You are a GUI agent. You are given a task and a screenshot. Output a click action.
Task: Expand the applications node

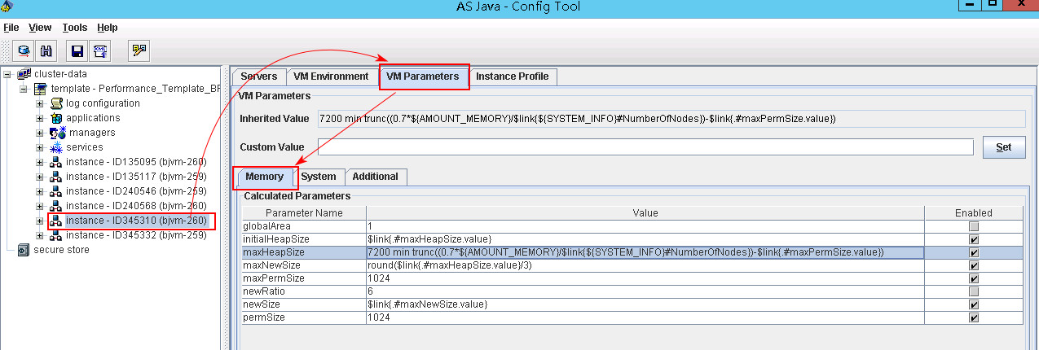[40, 118]
